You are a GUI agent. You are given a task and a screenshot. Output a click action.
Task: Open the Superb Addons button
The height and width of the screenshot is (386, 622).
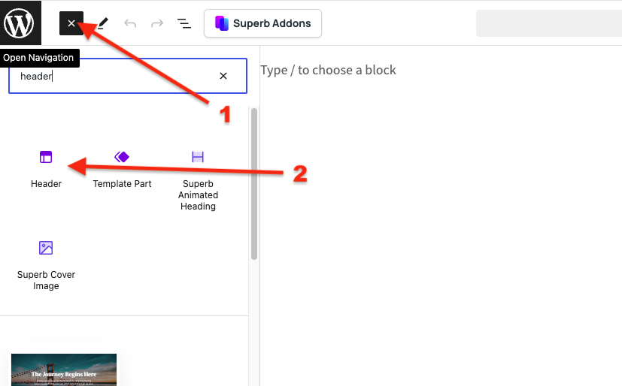click(x=262, y=23)
